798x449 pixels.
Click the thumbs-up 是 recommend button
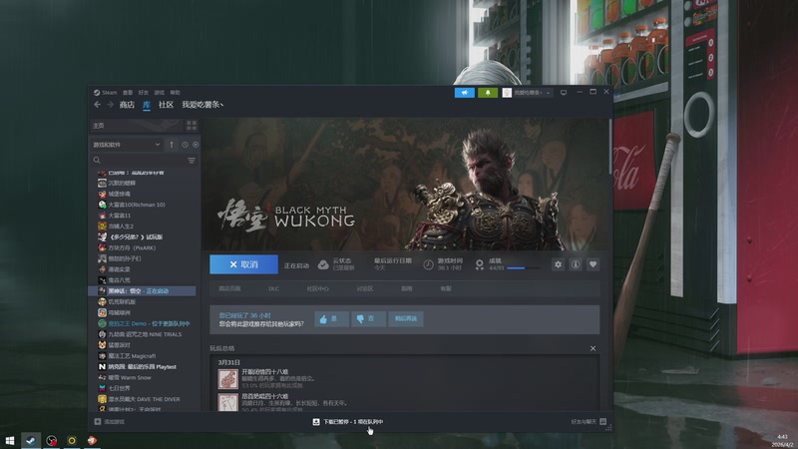pyautogui.click(x=331, y=318)
